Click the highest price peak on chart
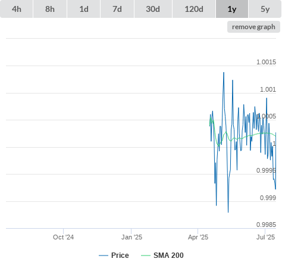282x271 pixels. [224, 73]
